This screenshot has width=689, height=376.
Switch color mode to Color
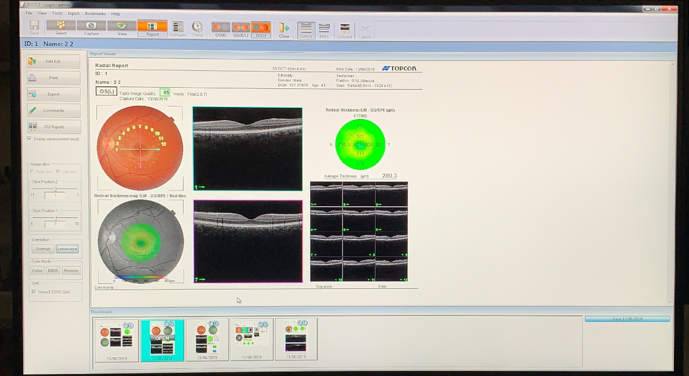click(x=38, y=271)
